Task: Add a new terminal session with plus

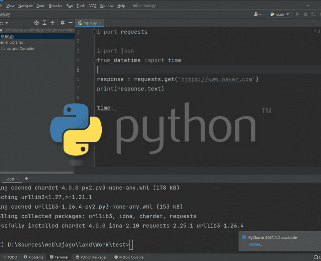Action: click(x=27, y=179)
